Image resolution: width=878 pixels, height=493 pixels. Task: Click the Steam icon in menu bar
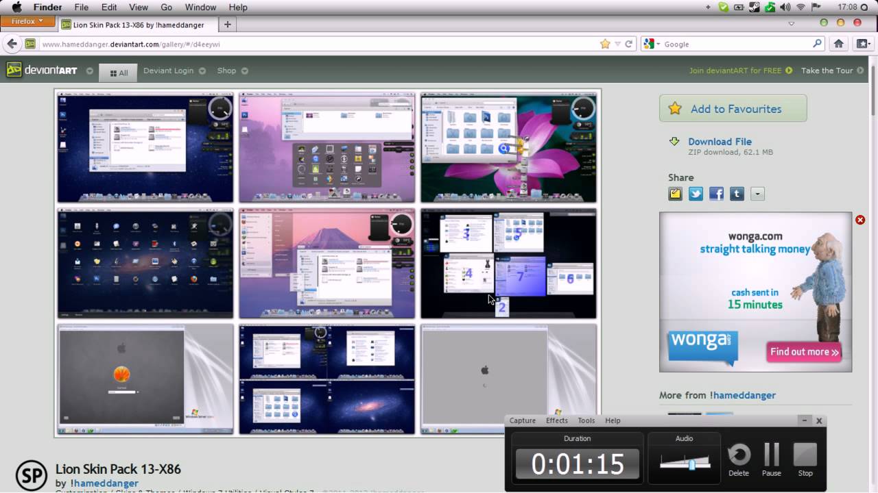(755, 7)
